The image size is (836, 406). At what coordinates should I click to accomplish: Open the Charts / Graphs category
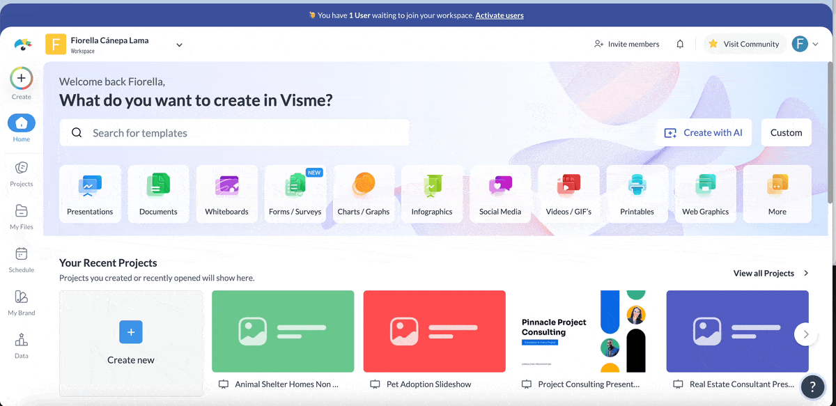364,194
